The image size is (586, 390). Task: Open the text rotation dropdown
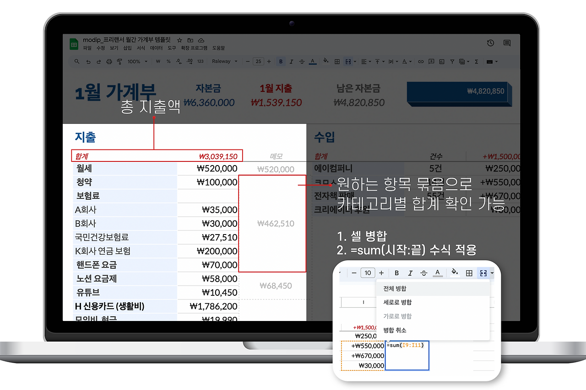(x=407, y=61)
